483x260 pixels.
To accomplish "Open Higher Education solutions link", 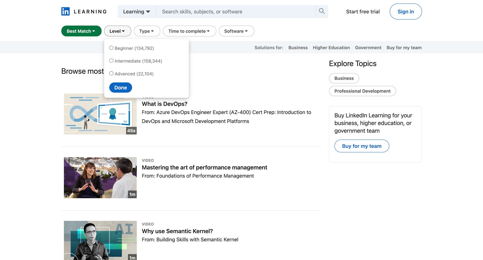I will click(331, 48).
